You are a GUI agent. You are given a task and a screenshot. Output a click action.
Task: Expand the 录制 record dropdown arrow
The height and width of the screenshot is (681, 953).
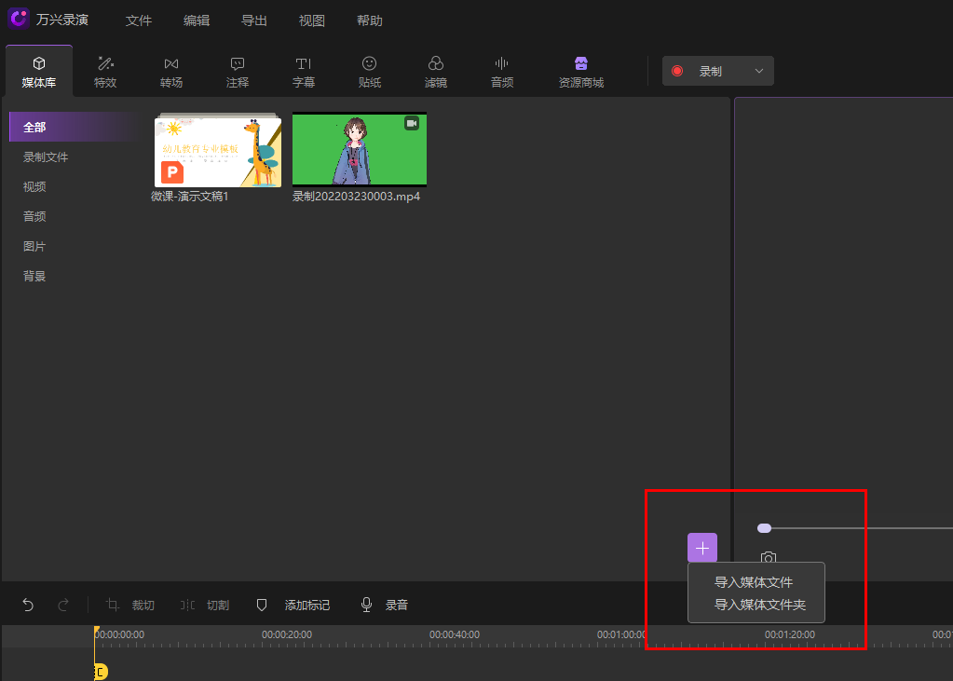[x=758, y=71]
